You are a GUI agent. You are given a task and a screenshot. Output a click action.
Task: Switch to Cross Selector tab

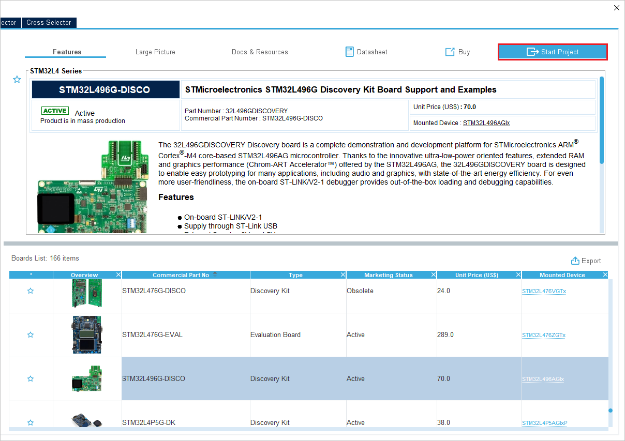coord(49,23)
